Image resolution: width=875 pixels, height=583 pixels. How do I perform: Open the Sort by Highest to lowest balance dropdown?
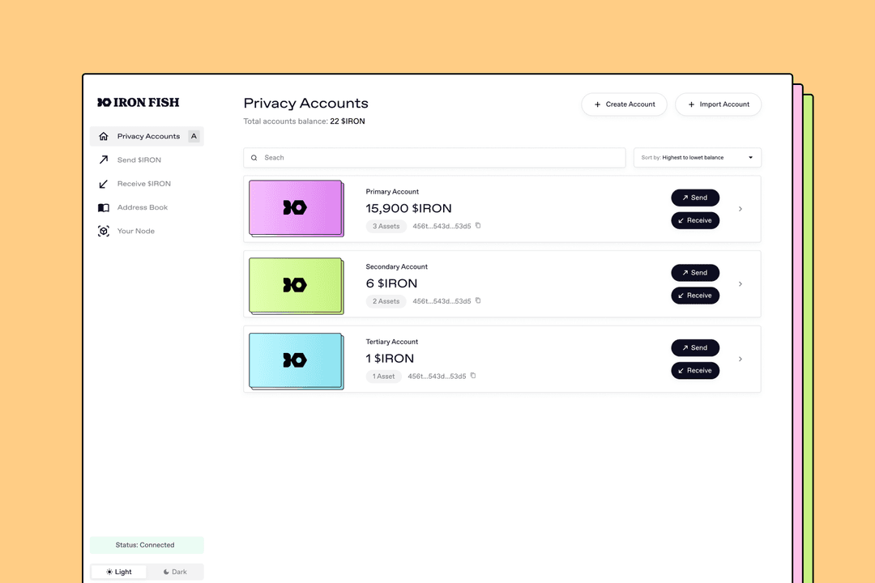(x=697, y=157)
